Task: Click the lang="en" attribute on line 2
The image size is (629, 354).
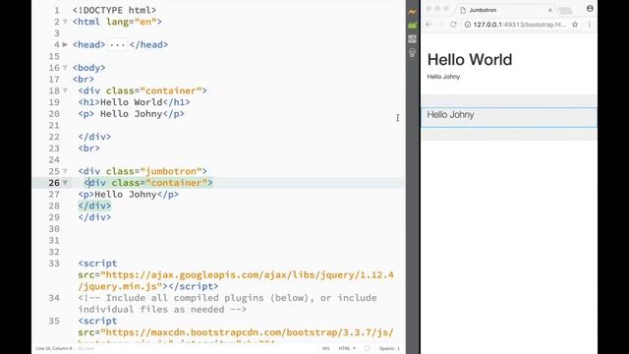Action: point(131,22)
